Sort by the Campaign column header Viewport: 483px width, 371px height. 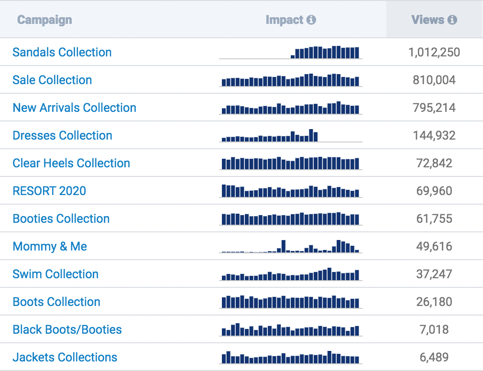pyautogui.click(x=44, y=20)
